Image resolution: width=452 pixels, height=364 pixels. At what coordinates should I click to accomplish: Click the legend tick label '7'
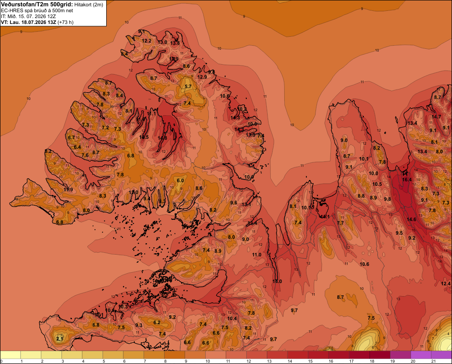pos(145,361)
